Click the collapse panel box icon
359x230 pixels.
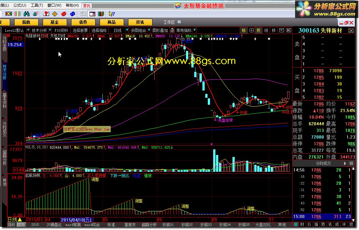pyautogui.click(x=282, y=30)
